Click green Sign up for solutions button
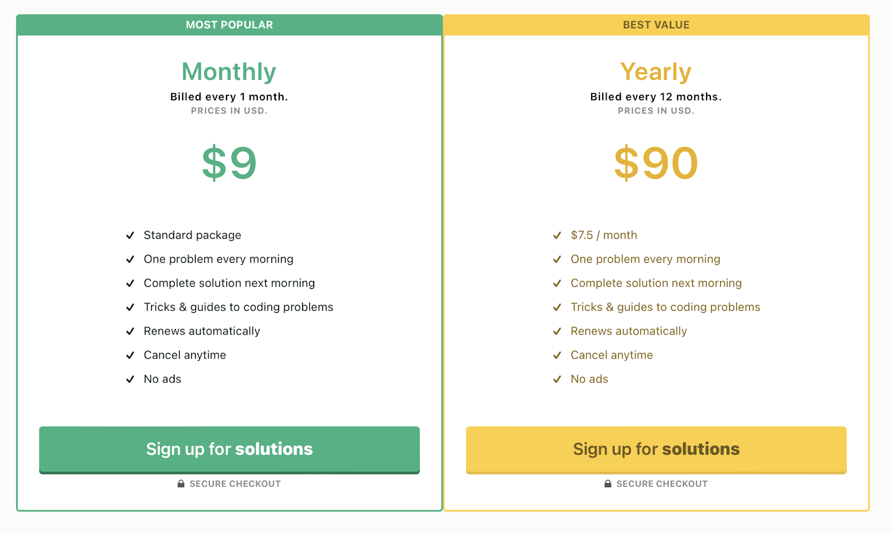Image resolution: width=893 pixels, height=533 pixels. coord(229,449)
